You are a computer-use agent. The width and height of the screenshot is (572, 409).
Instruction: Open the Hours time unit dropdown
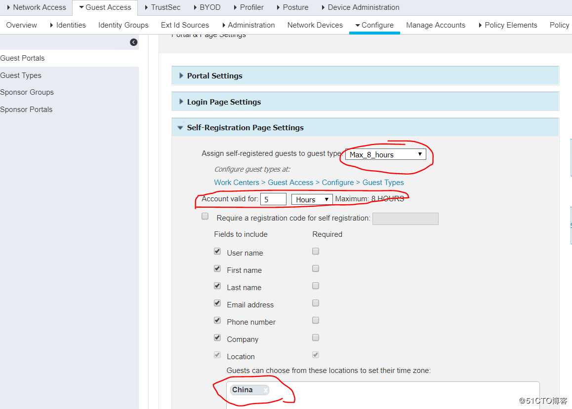(312, 199)
